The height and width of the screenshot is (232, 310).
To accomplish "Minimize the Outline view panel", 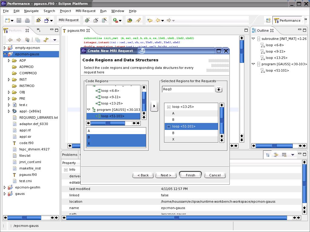I will pyautogui.click(x=300, y=30).
